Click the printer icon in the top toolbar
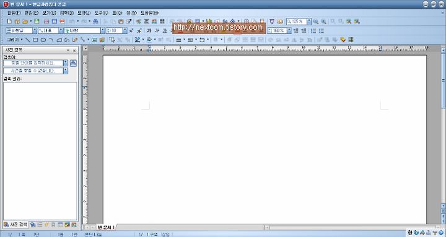Screen dimensions: 446x237 [x=46, y=21]
